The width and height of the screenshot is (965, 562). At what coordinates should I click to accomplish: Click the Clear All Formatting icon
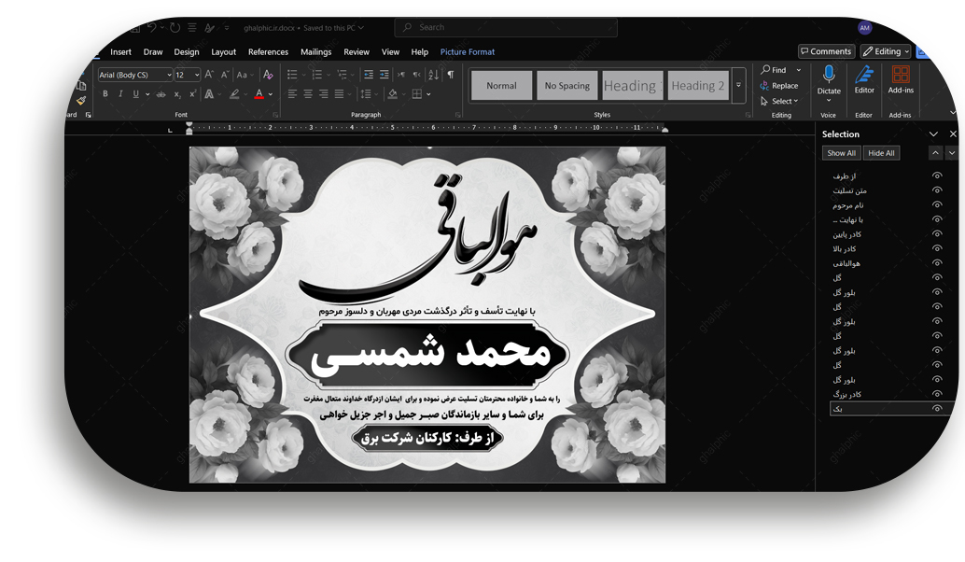(269, 75)
